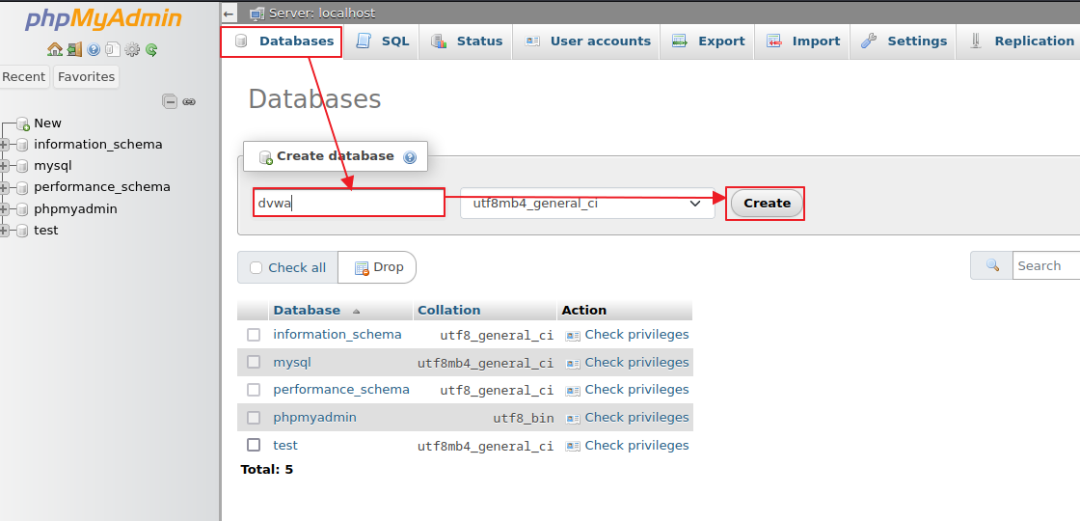Reload navigation panel with green refresh icon
The image size is (1080, 521).
click(151, 49)
